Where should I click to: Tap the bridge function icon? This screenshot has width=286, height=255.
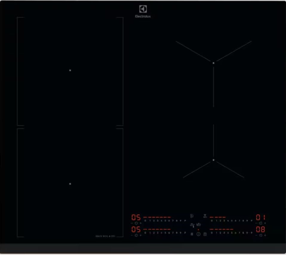point(192,216)
